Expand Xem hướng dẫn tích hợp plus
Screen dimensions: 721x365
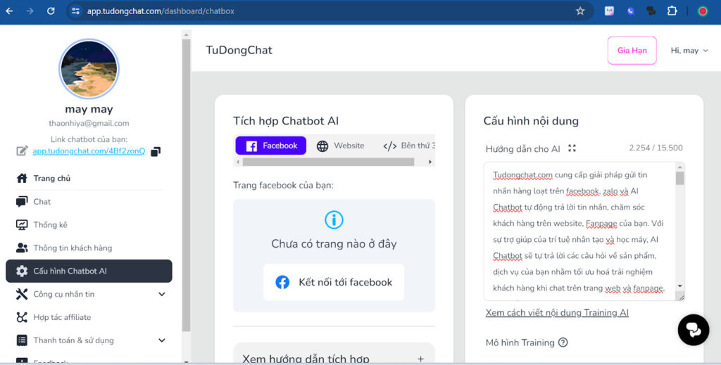420,359
